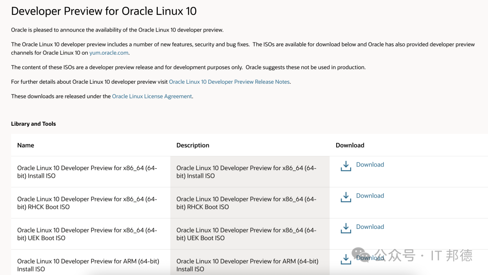Click the Description column header
The height and width of the screenshot is (275, 488).
(192, 145)
